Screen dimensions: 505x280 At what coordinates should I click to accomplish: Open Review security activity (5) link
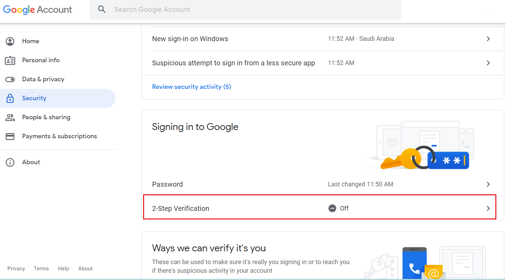pos(191,87)
